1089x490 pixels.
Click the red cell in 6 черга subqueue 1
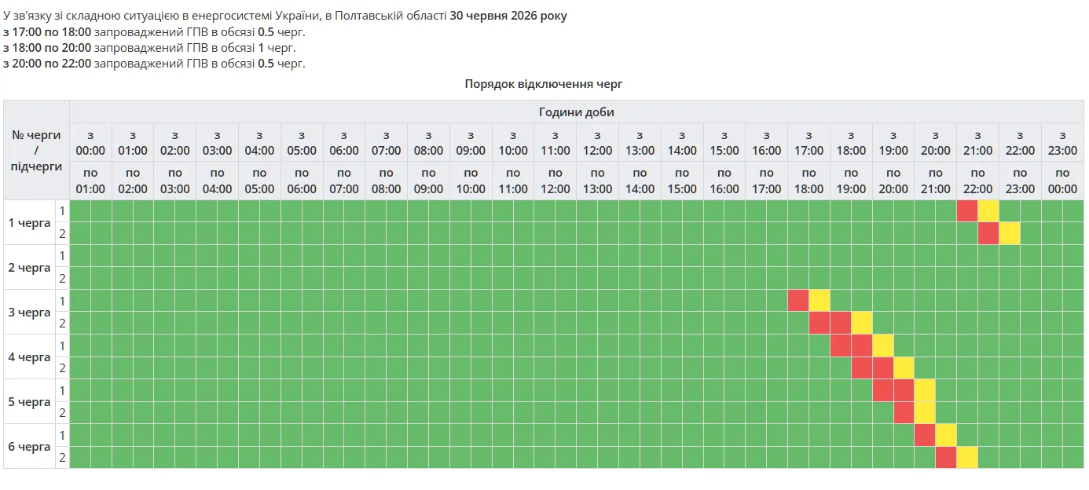925,435
